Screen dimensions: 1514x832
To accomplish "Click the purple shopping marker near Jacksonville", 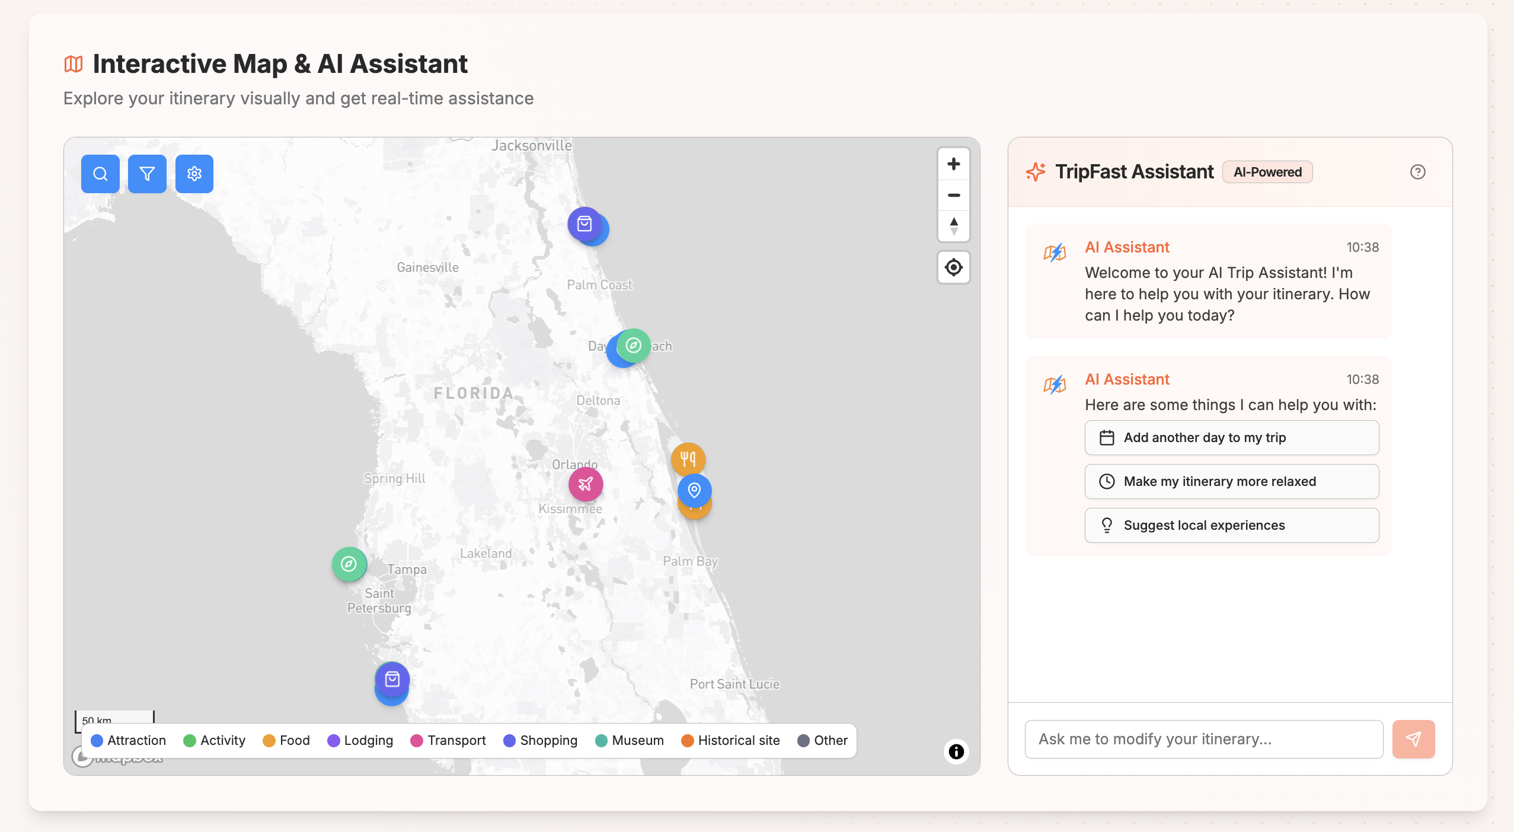I will [584, 223].
